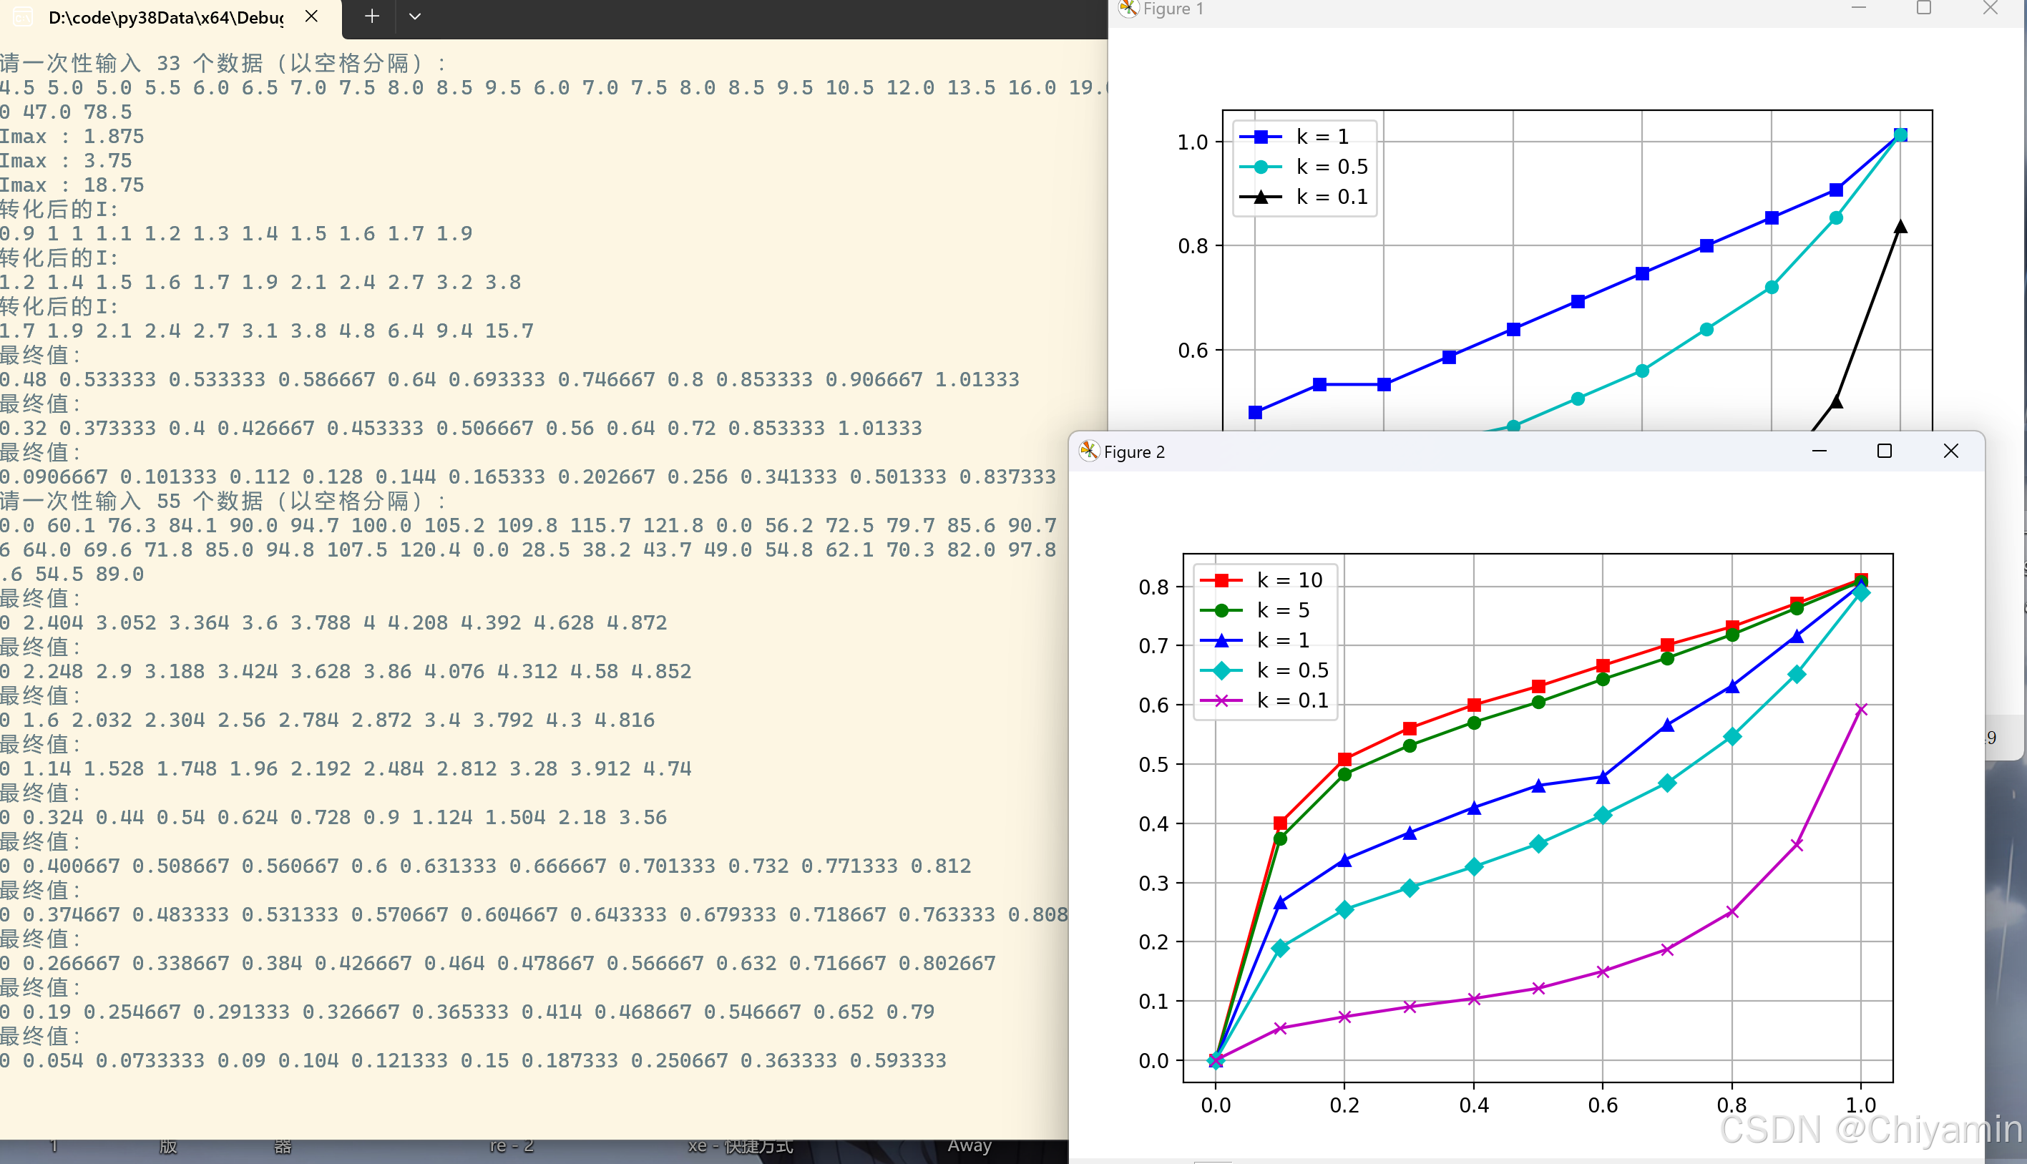Click the desktop item labeled re - 2
The image size is (2027, 1164).
pyautogui.click(x=512, y=1145)
